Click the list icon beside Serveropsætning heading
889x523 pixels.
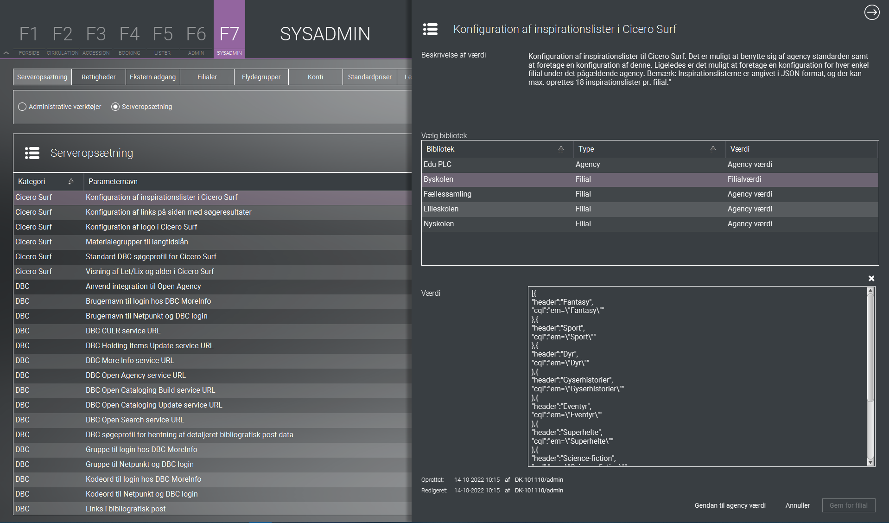point(32,153)
